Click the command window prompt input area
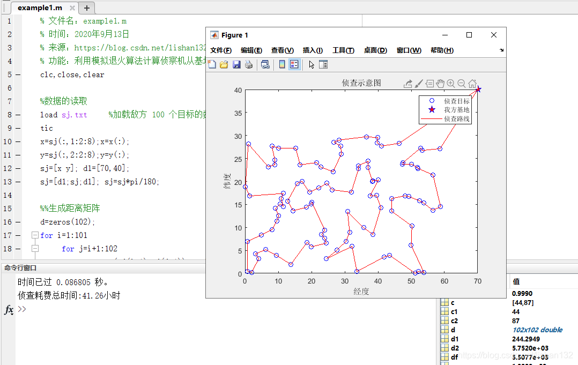 pyautogui.click(x=214, y=309)
